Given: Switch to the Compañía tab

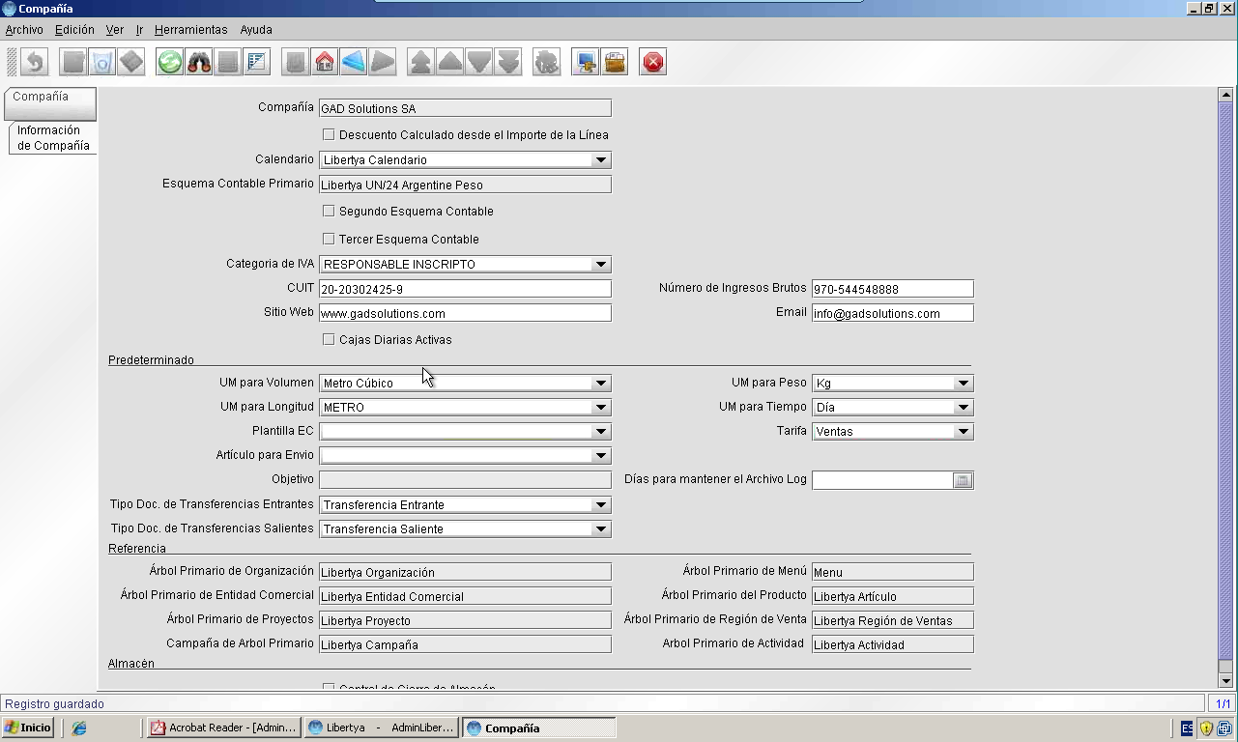Looking at the screenshot, I should 50,103.
